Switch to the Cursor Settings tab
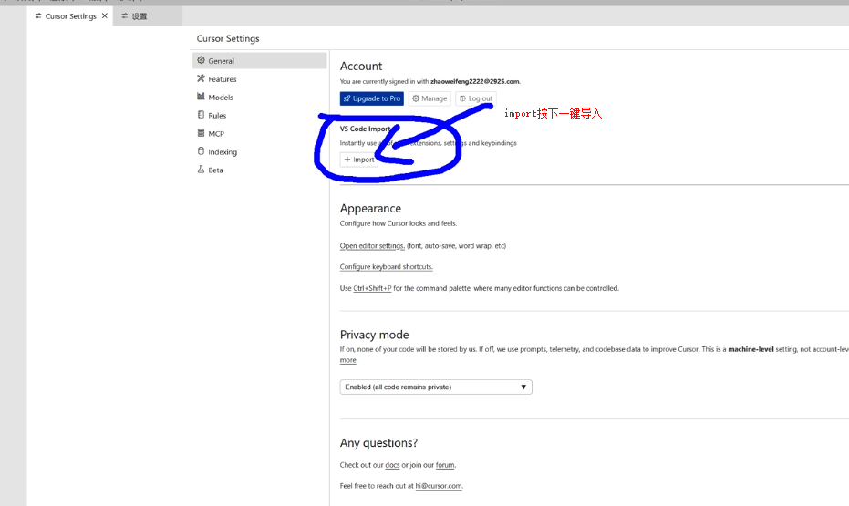The width and height of the screenshot is (849, 506). click(x=70, y=16)
